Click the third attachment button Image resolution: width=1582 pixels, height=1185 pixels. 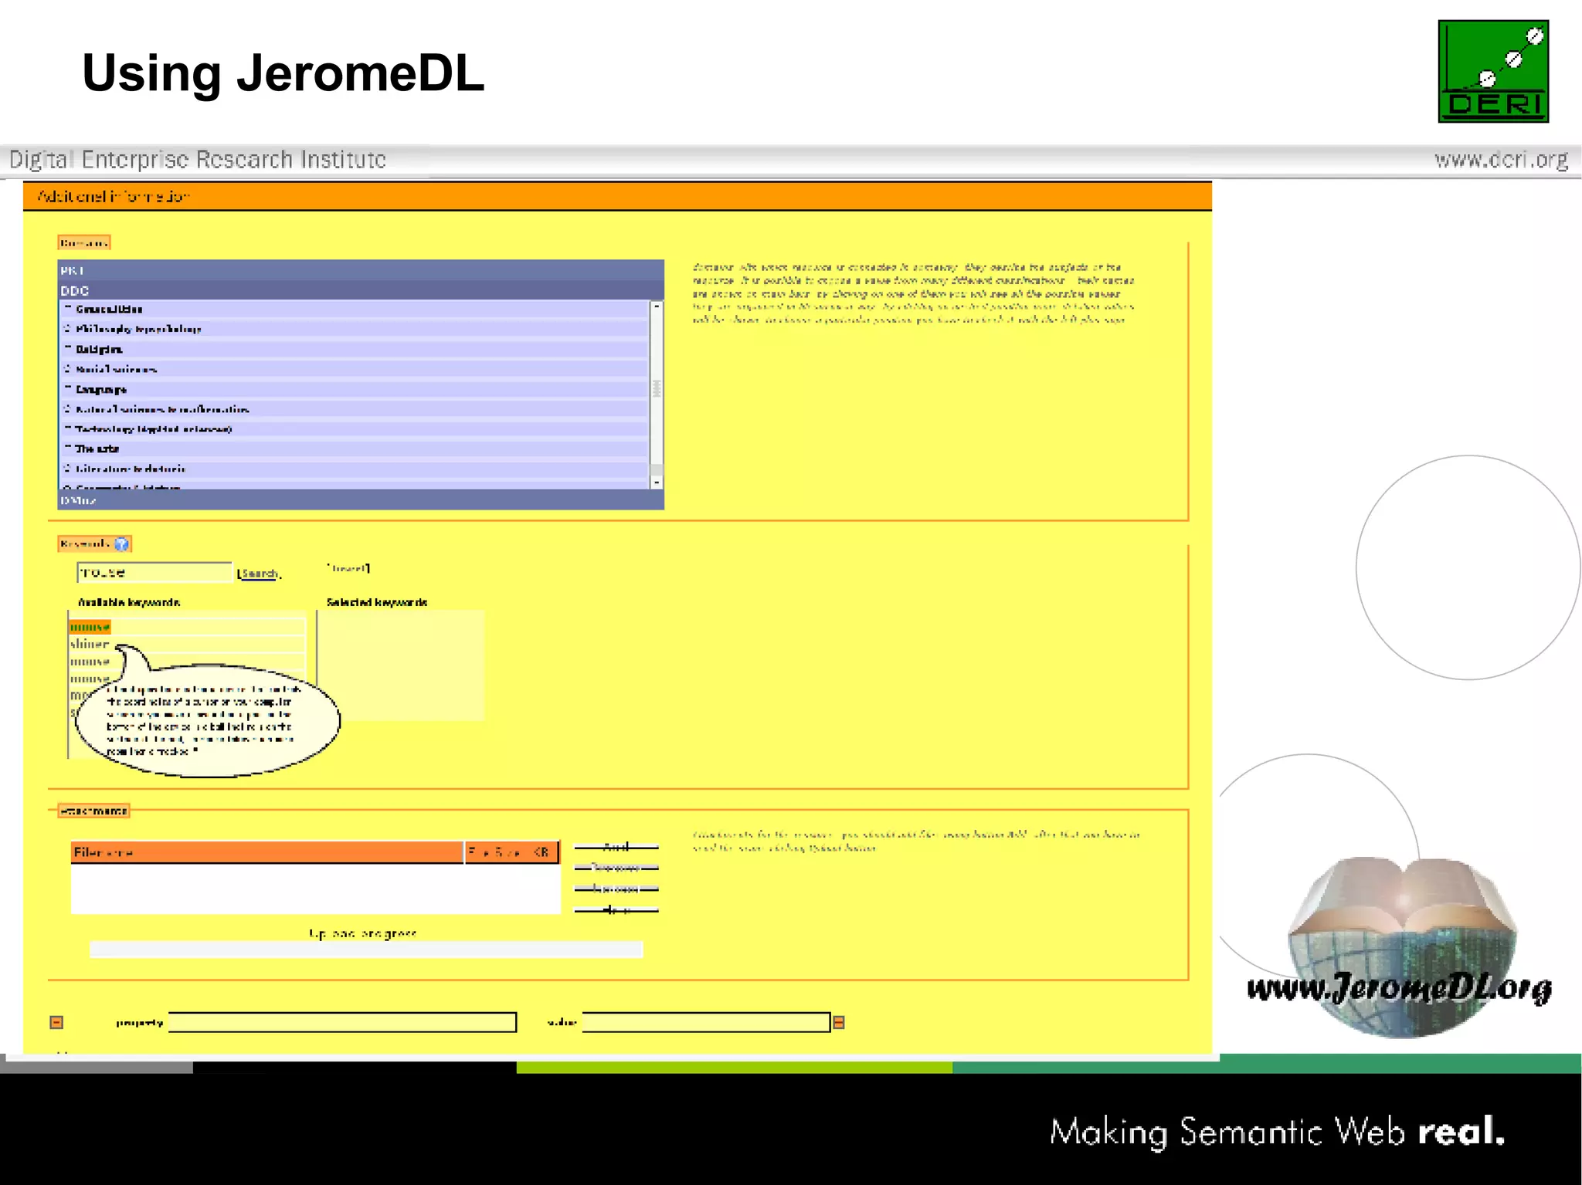pyautogui.click(x=616, y=889)
